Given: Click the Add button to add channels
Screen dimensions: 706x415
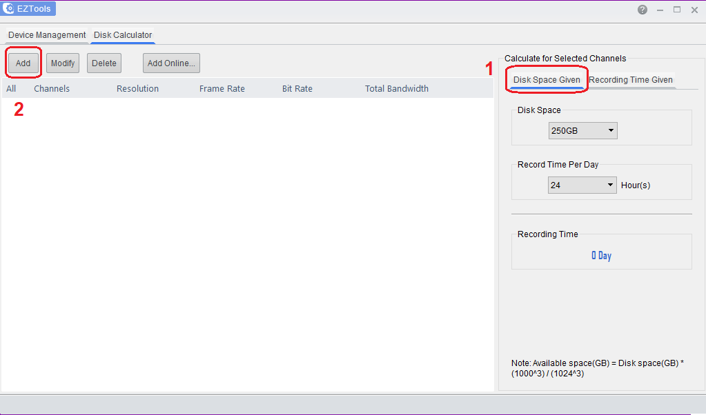Looking at the screenshot, I should (23, 63).
